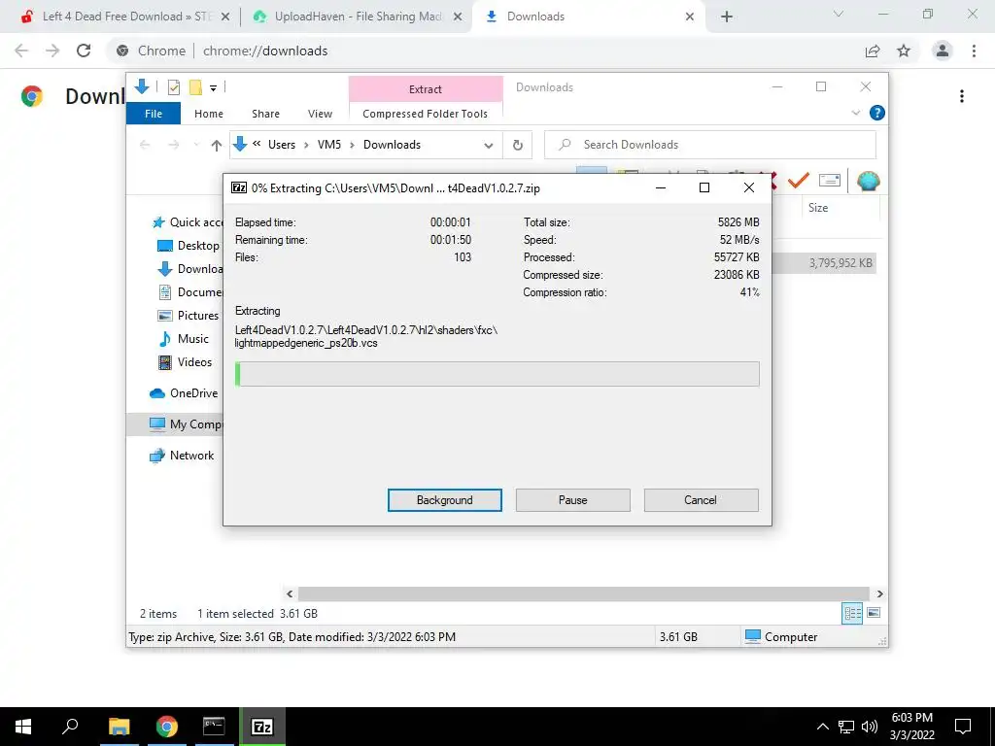Open OneDrive in navigation pane
The image size is (995, 746).
[184, 393]
